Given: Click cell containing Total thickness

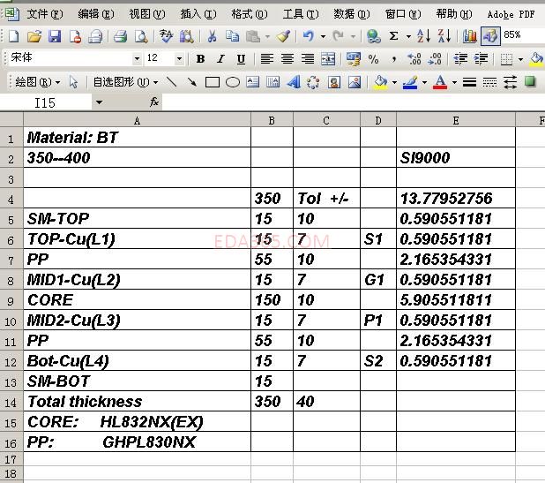Looking at the screenshot, I should point(137,401).
